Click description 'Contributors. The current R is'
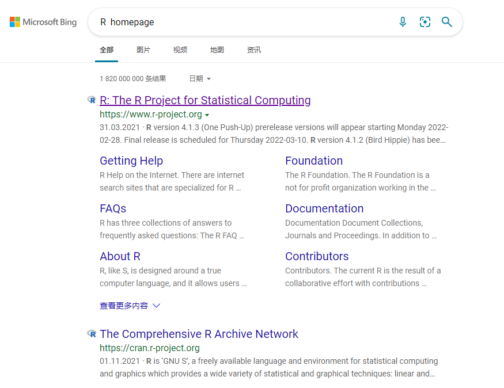This screenshot has height=388, width=504. pos(363,277)
